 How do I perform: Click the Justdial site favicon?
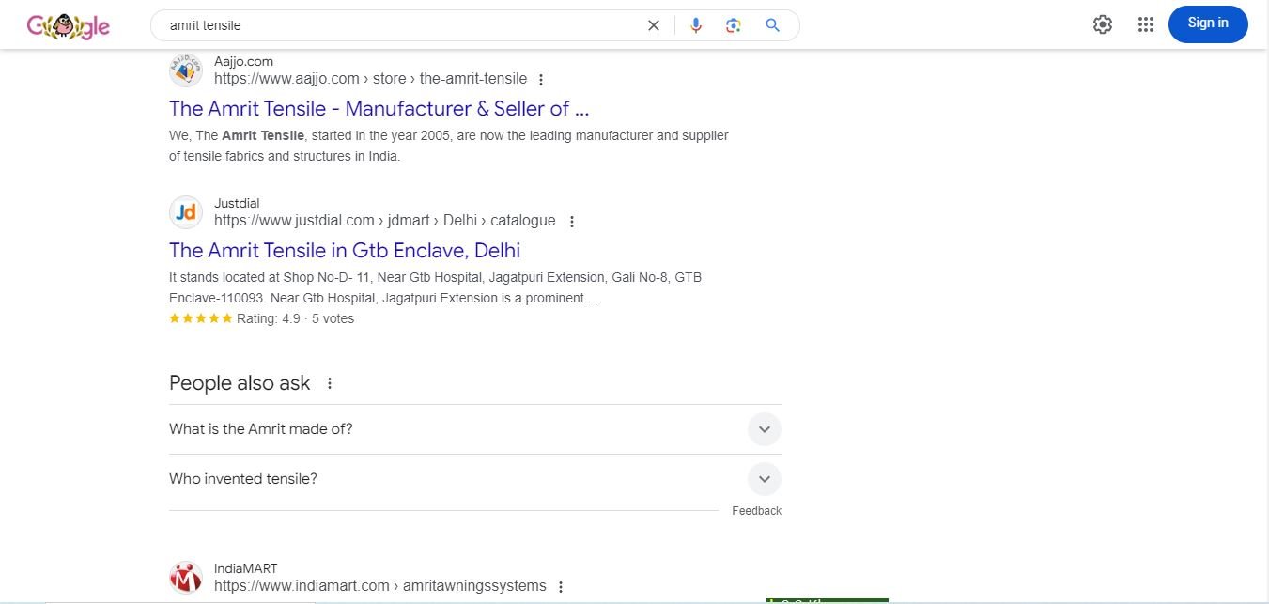(186, 212)
